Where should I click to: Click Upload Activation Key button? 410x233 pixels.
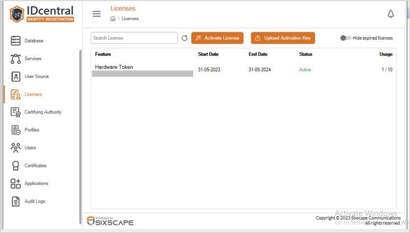[x=283, y=38]
